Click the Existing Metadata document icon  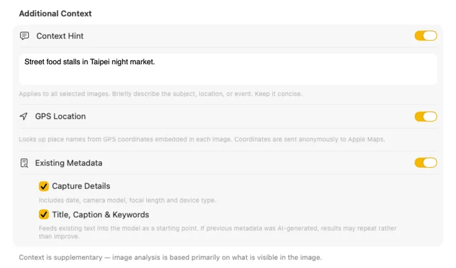[x=24, y=163]
